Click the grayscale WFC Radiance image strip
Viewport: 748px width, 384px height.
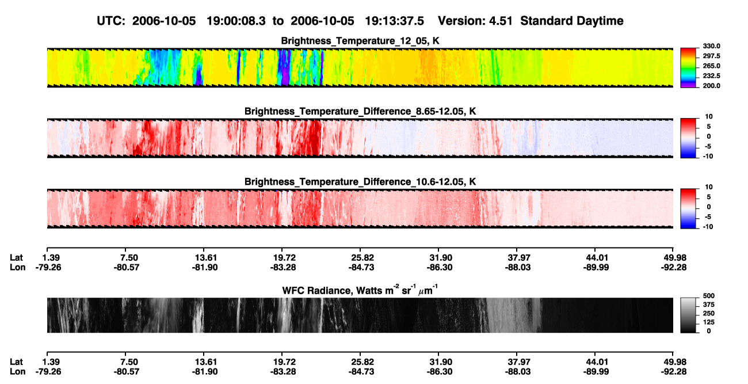pos(360,315)
